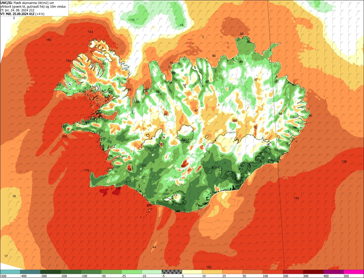Click the map value 91
This screenshot has width=364, height=278.
(x=166, y=115)
